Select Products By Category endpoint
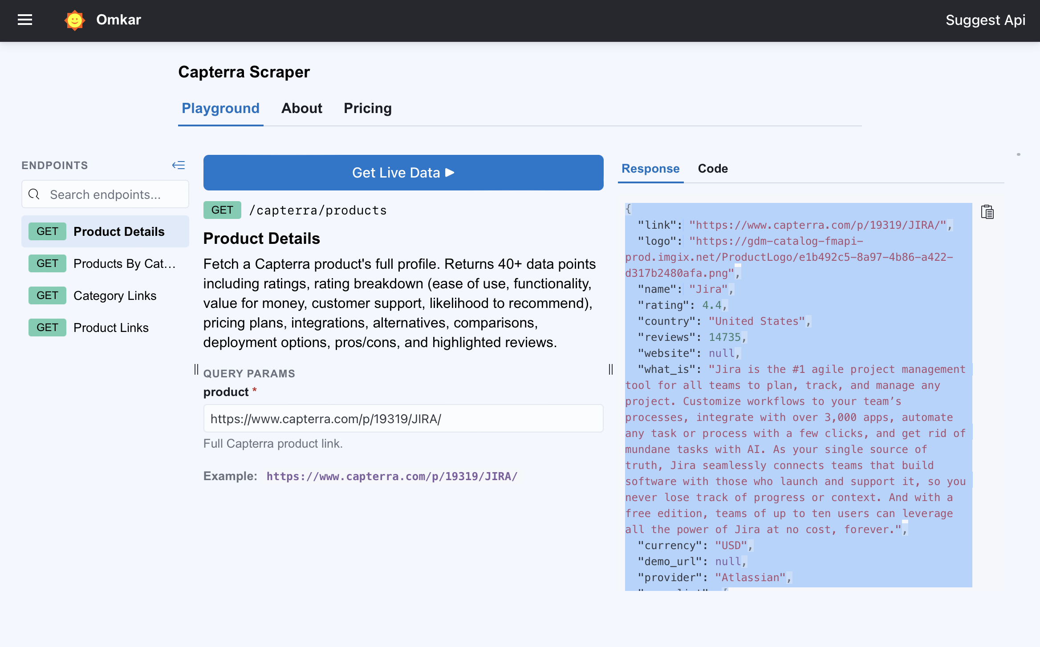This screenshot has height=647, width=1040. [105, 263]
